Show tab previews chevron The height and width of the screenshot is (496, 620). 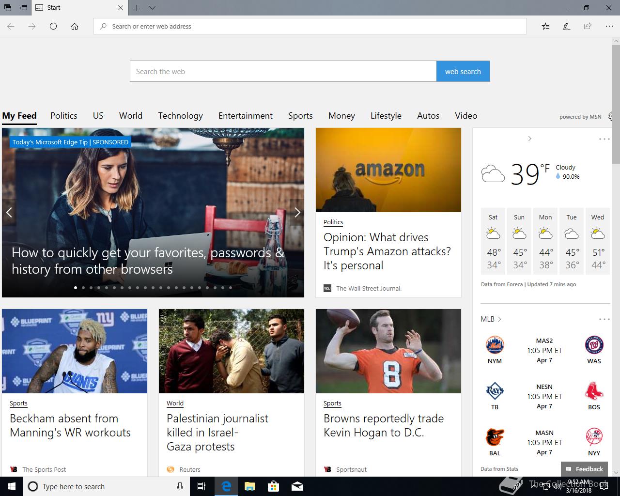(x=152, y=8)
